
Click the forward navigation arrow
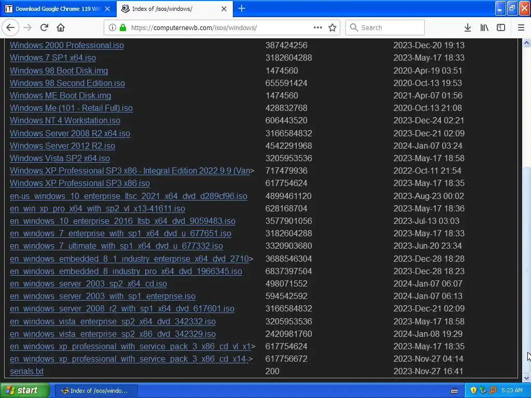[x=27, y=28]
